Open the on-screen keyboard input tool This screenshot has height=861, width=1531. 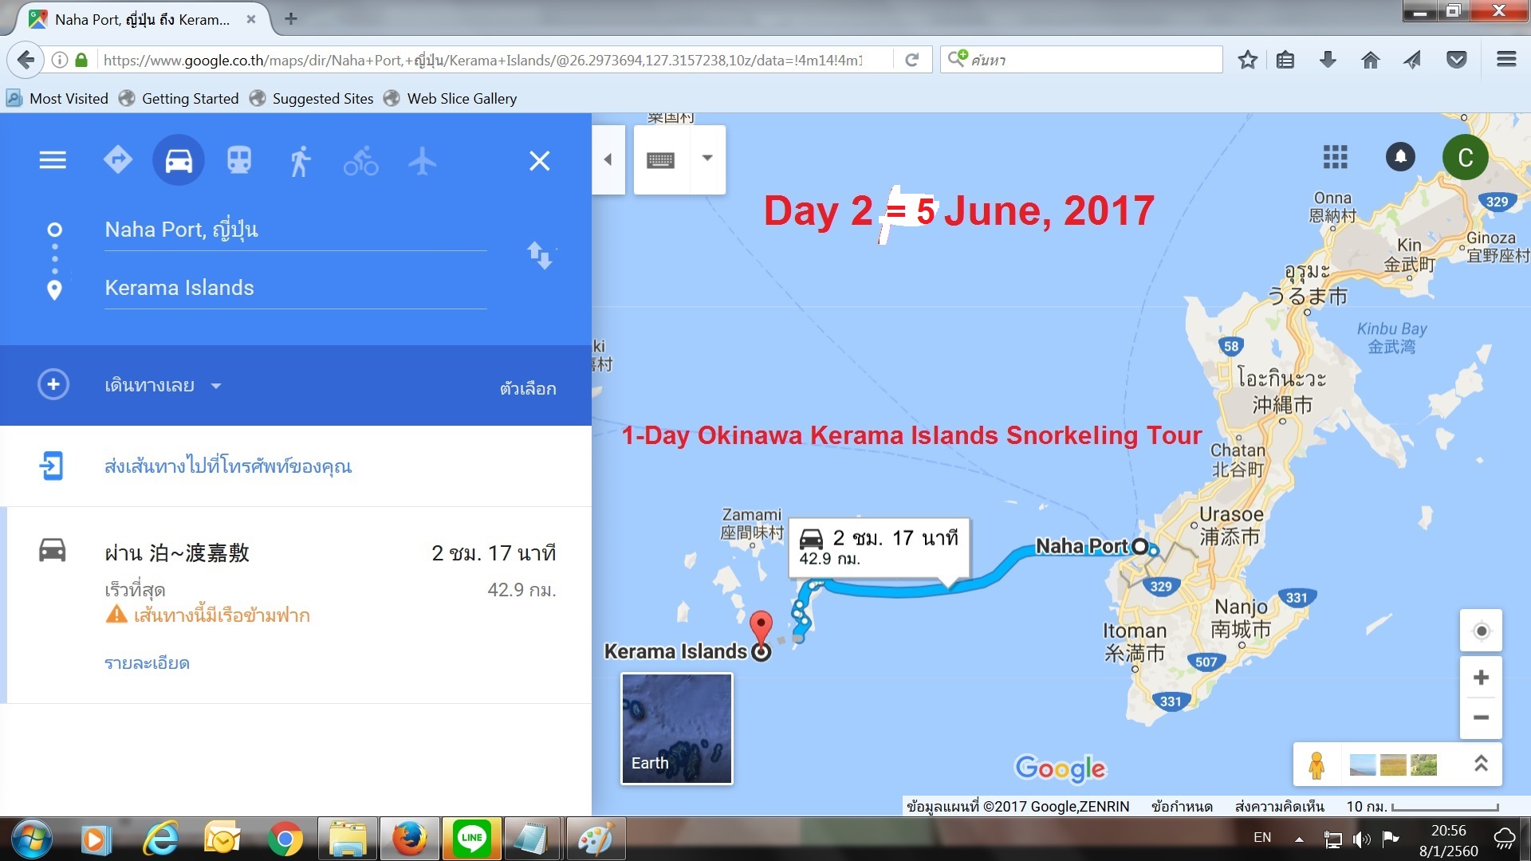tap(660, 160)
